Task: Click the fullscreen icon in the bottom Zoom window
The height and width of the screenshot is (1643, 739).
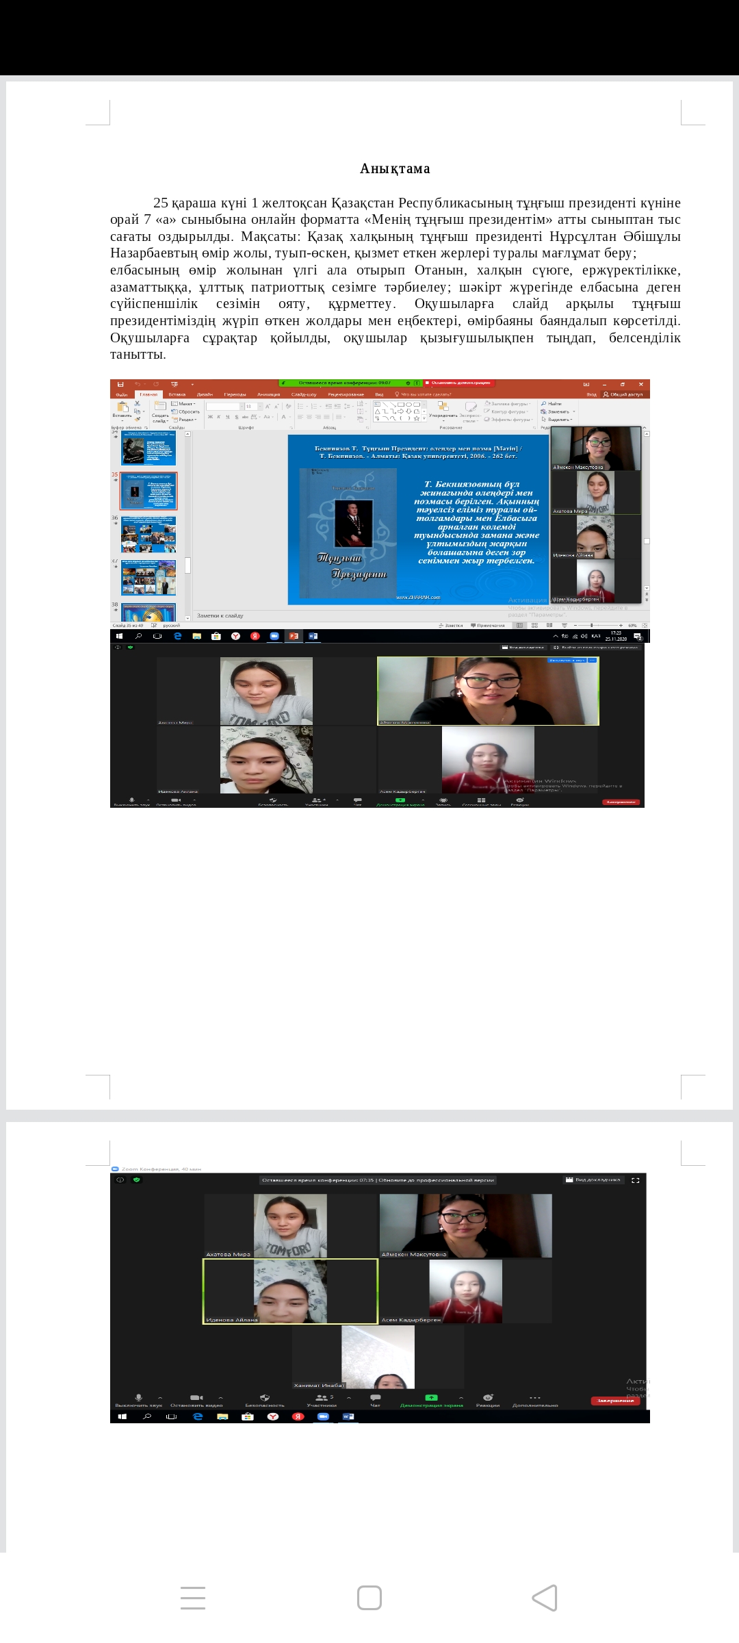Action: [x=636, y=1180]
